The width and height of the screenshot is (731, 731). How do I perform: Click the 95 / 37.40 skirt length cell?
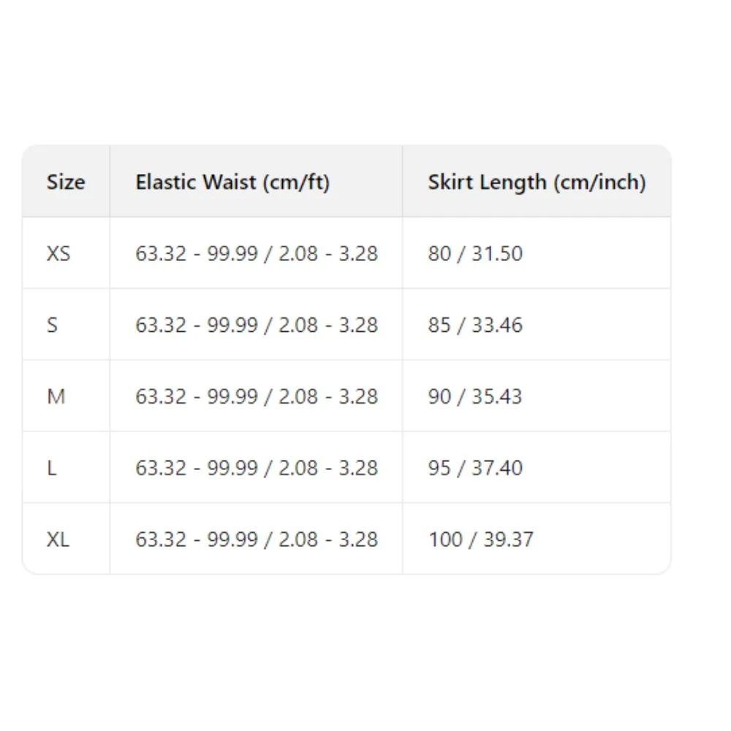pyautogui.click(x=475, y=468)
